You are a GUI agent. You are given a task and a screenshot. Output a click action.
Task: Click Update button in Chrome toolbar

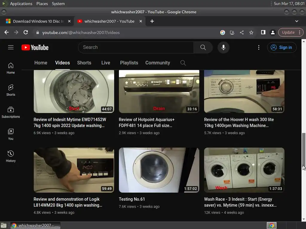coord(288,32)
